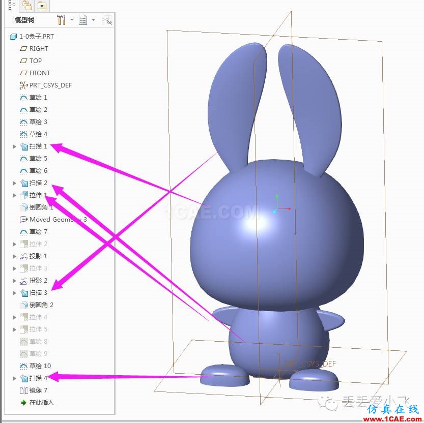
Task: Expand the 投影 2 feature node
Action: 14,281
